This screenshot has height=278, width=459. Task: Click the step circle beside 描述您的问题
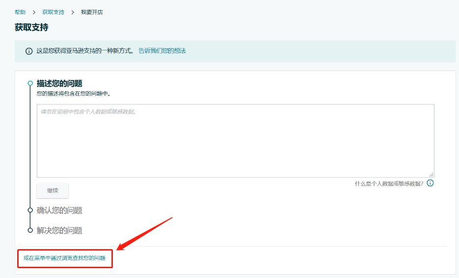30,83
